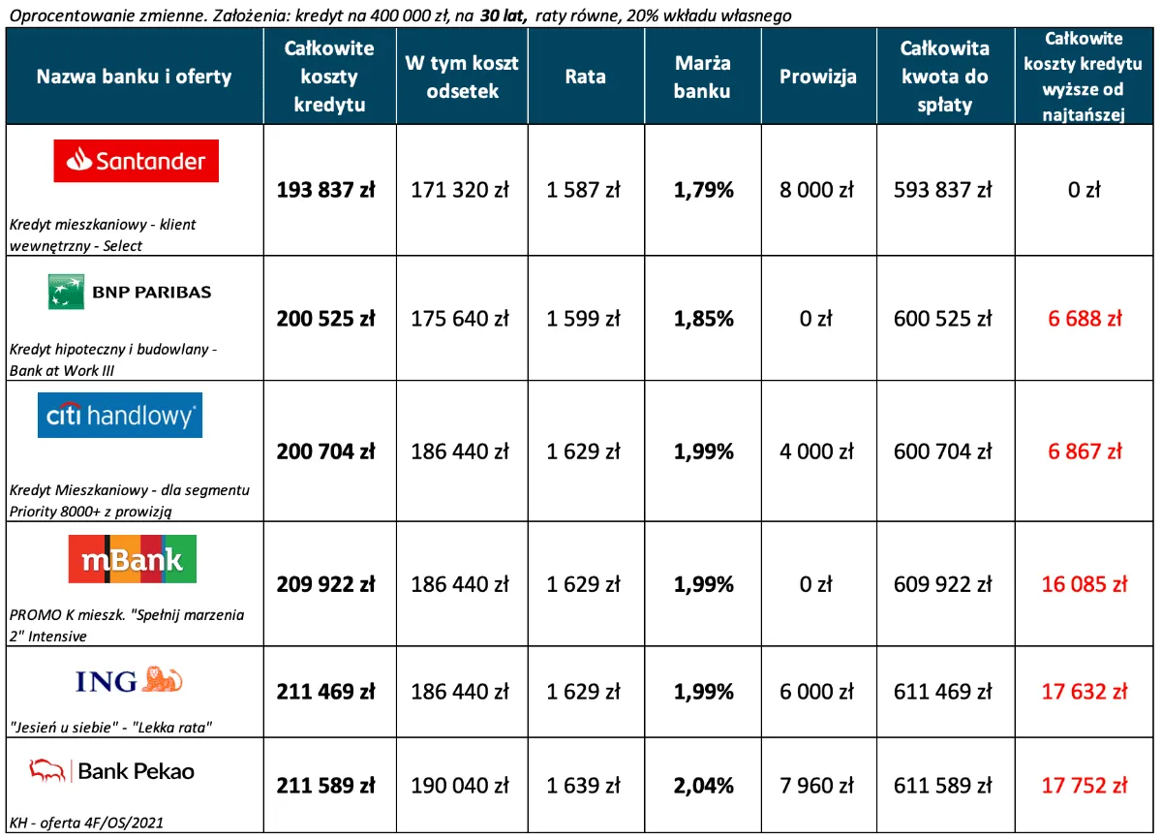Select the ING lion logo
1162x840 pixels.
pos(130,680)
